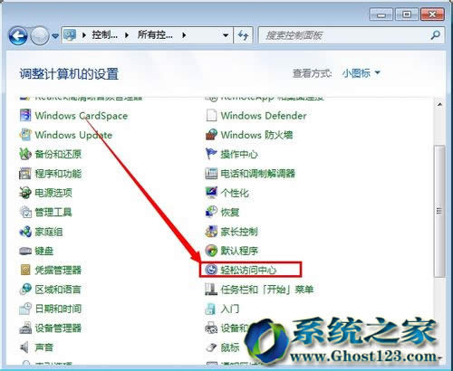Minimize the control panel window
This screenshot has height=371, width=453.
381,14
